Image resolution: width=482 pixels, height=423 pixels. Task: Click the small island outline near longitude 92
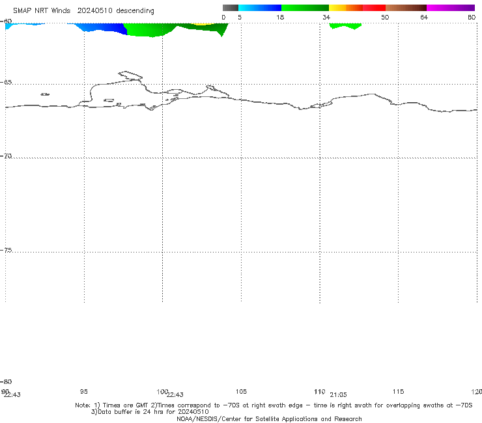pyautogui.click(x=45, y=94)
